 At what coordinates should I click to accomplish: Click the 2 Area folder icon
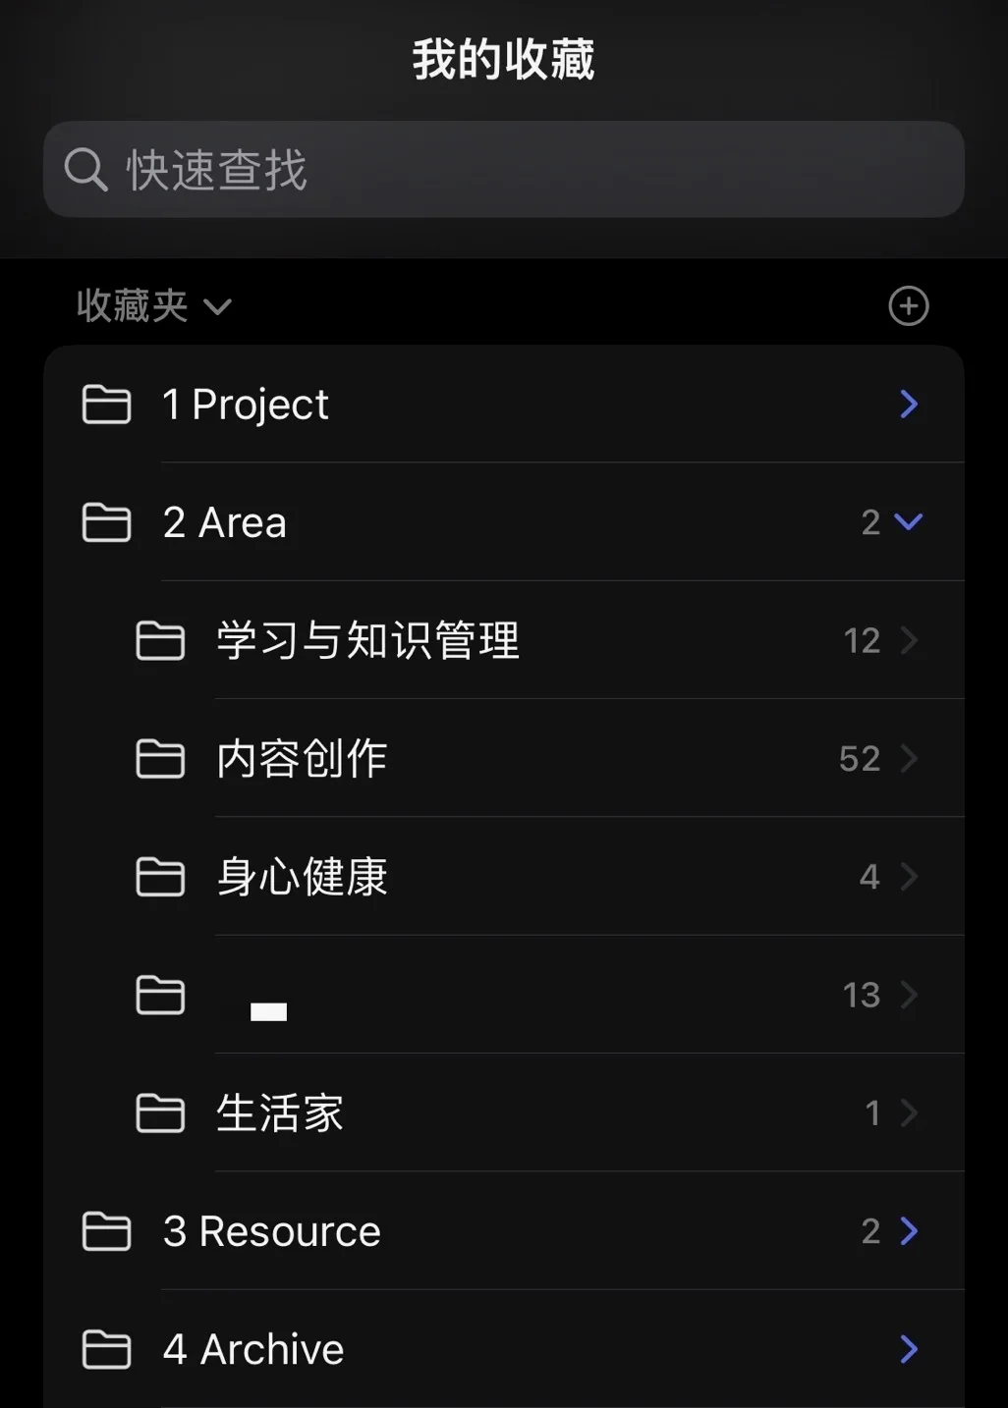point(106,522)
